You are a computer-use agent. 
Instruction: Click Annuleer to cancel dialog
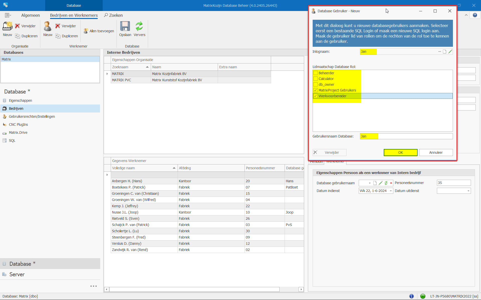(436, 152)
